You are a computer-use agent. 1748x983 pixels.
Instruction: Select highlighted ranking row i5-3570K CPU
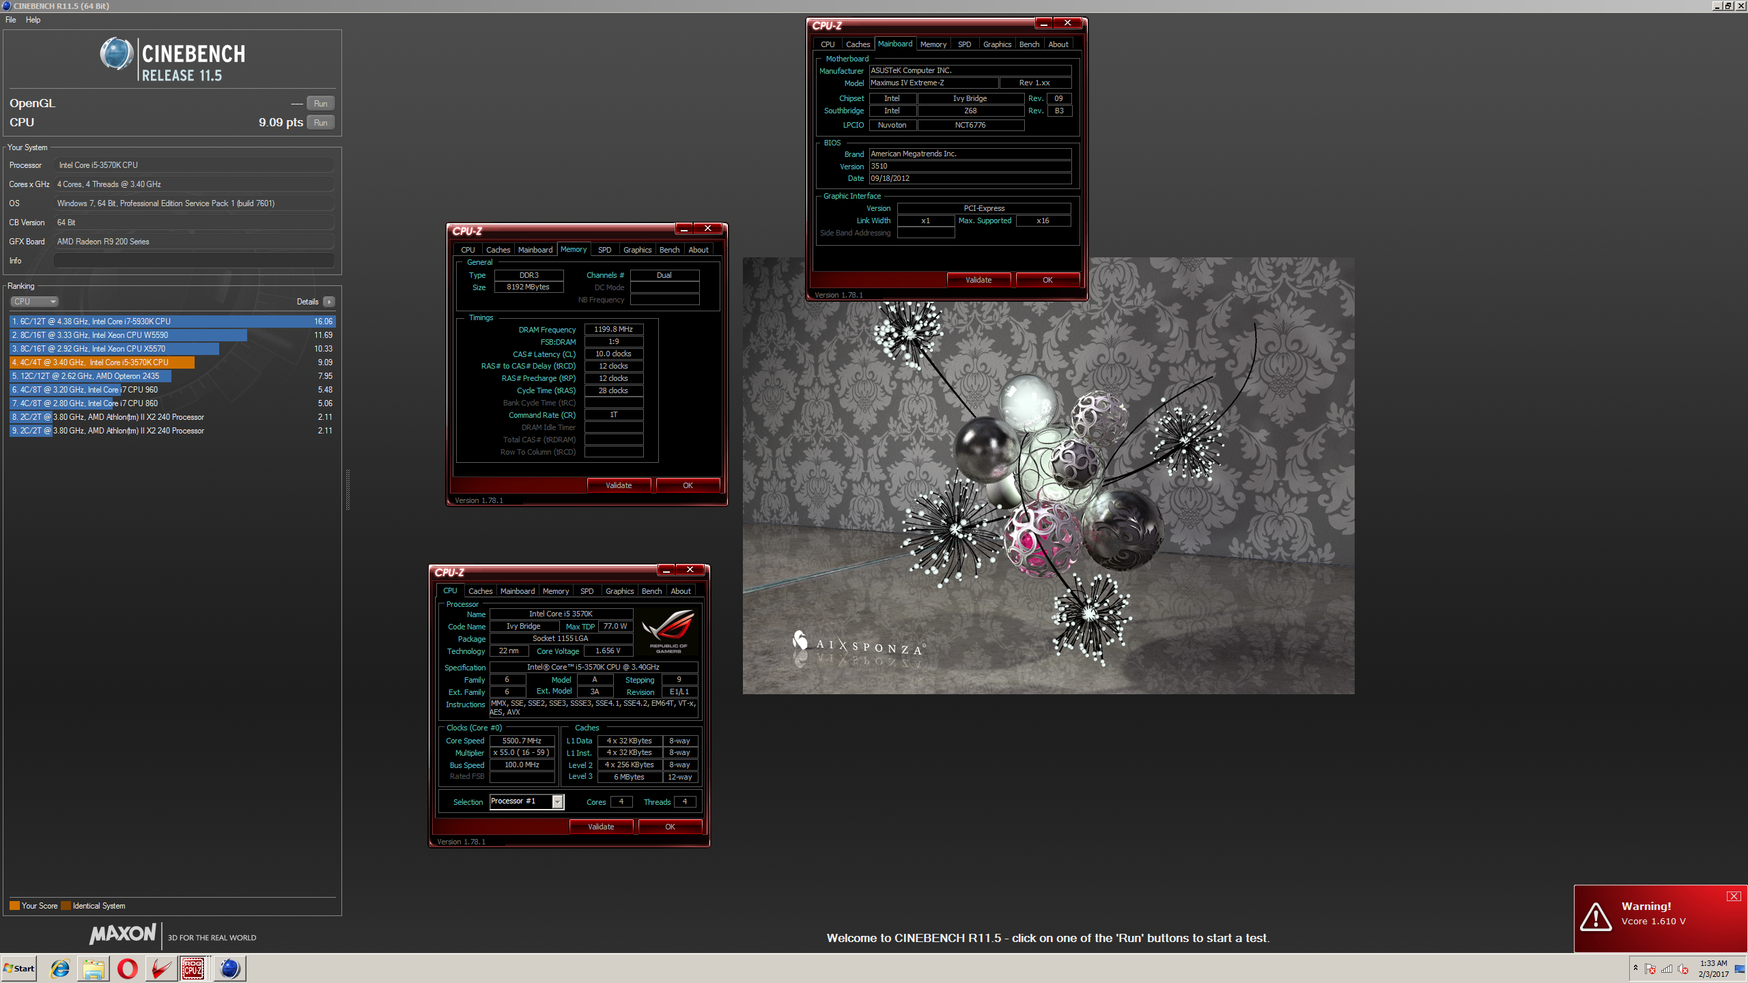pyautogui.click(x=172, y=362)
